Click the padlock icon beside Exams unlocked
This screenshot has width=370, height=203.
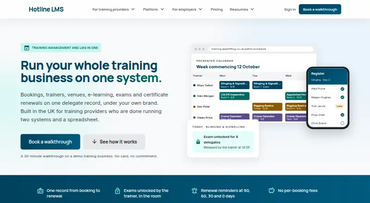coord(117,191)
